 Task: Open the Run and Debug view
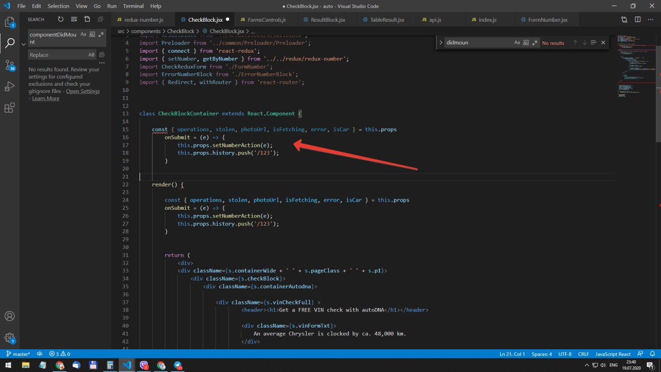pyautogui.click(x=9, y=86)
